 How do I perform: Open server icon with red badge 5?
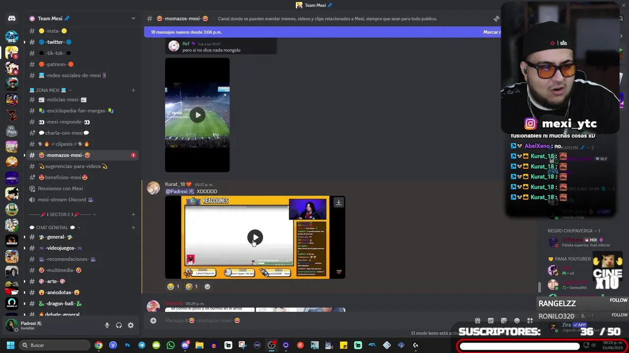(12, 68)
